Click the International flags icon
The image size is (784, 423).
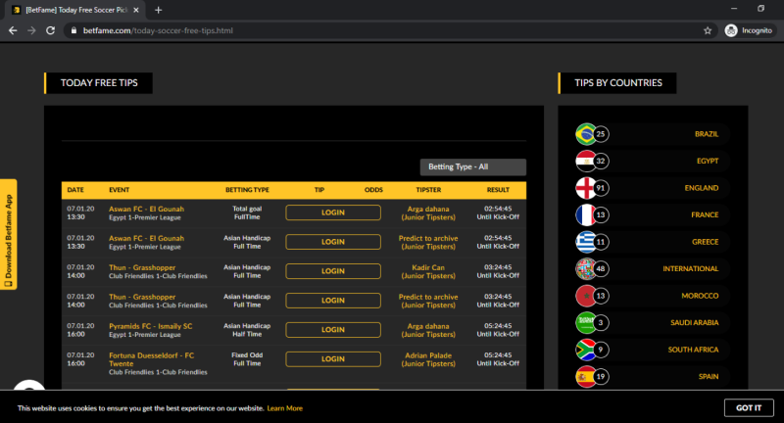(585, 268)
